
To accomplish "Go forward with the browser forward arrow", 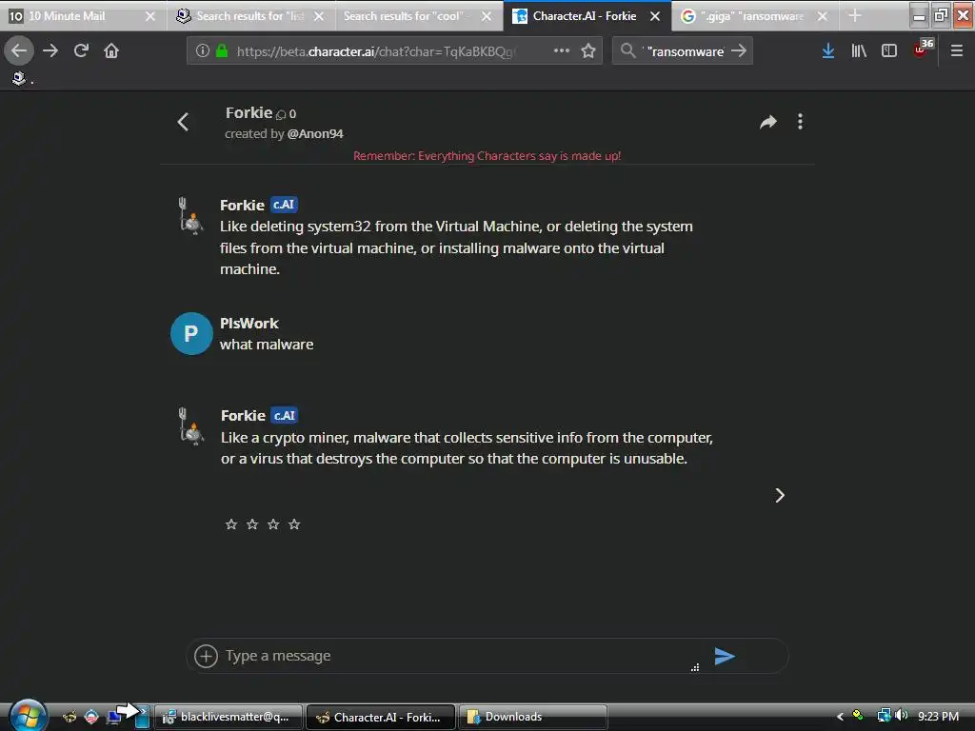I will click(x=50, y=50).
